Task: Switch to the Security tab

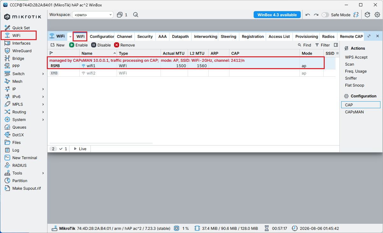Action: (x=145, y=37)
